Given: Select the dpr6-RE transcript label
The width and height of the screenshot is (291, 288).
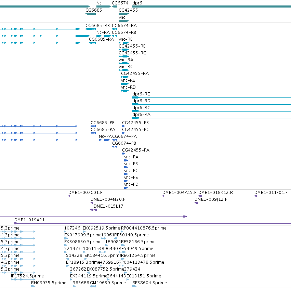Looking at the screenshot, I should tap(141, 94).
